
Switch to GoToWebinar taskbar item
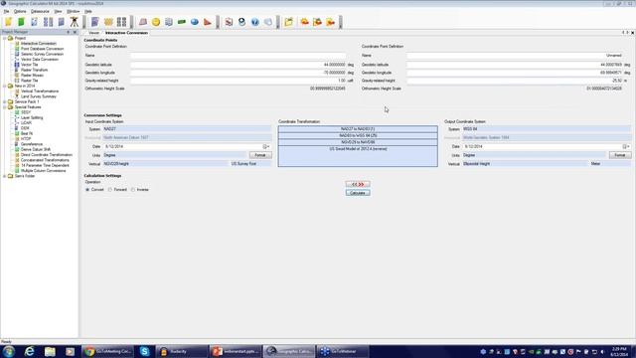tap(343, 351)
